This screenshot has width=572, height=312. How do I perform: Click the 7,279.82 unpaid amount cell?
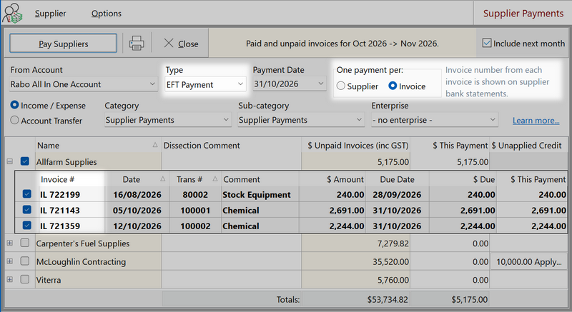coord(356,243)
